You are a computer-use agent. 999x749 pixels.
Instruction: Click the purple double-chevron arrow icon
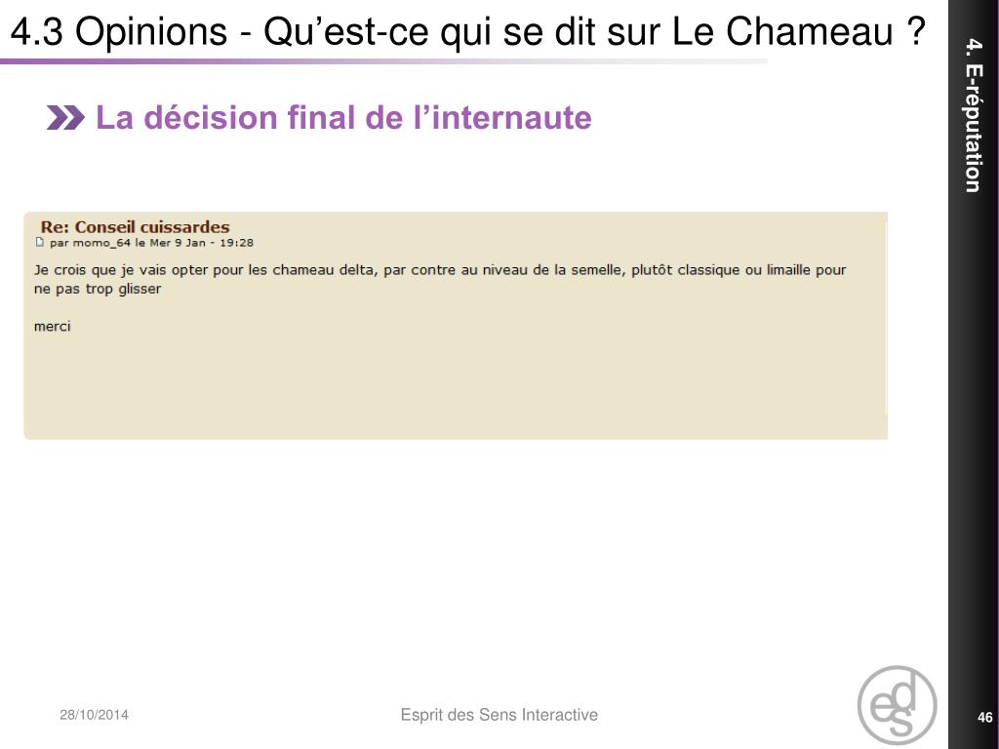[x=65, y=118]
